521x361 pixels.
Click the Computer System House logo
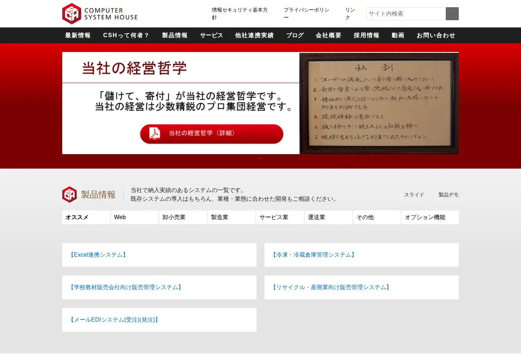pyautogui.click(x=100, y=14)
